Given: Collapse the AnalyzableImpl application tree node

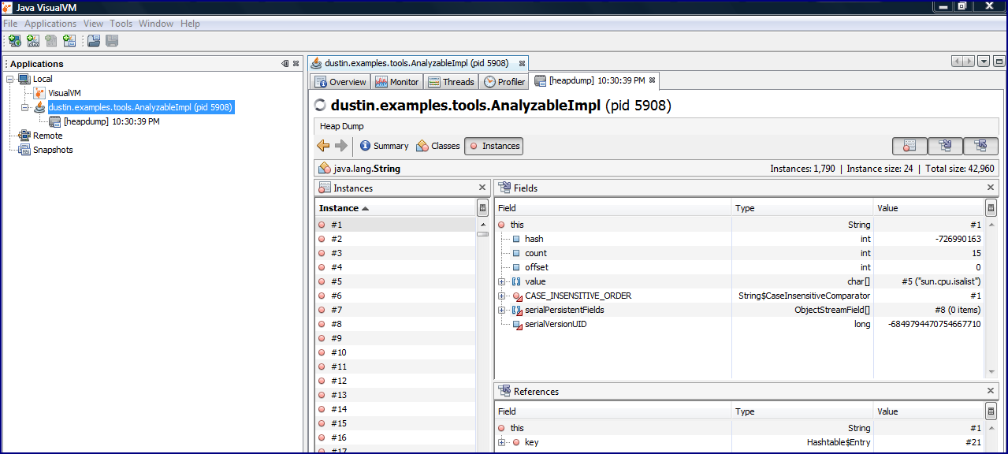Looking at the screenshot, I should pos(24,107).
